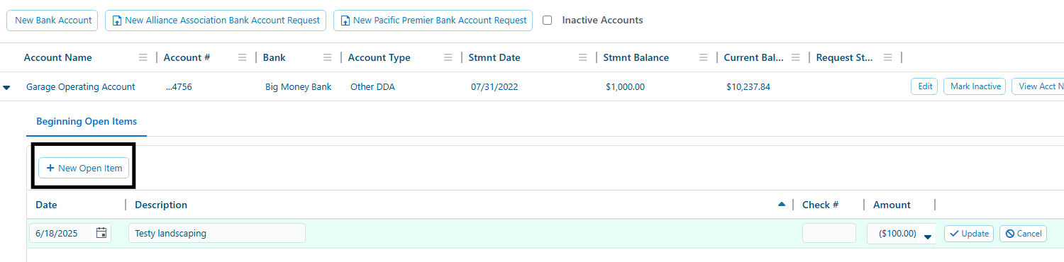Click the Request Status column menu icon
The width and height of the screenshot is (1064, 262).
click(887, 57)
